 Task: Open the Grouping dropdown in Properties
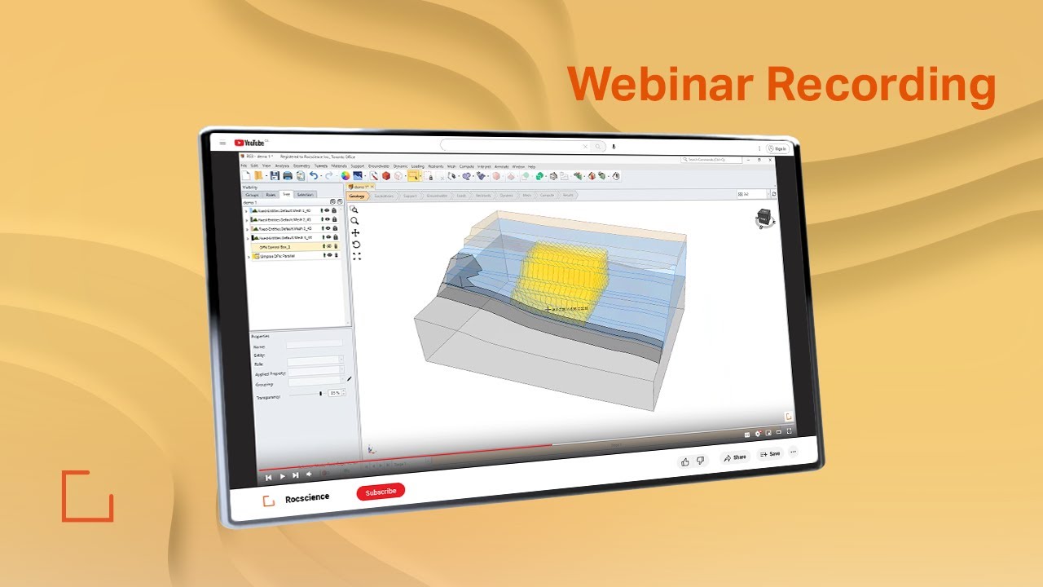[318, 381]
